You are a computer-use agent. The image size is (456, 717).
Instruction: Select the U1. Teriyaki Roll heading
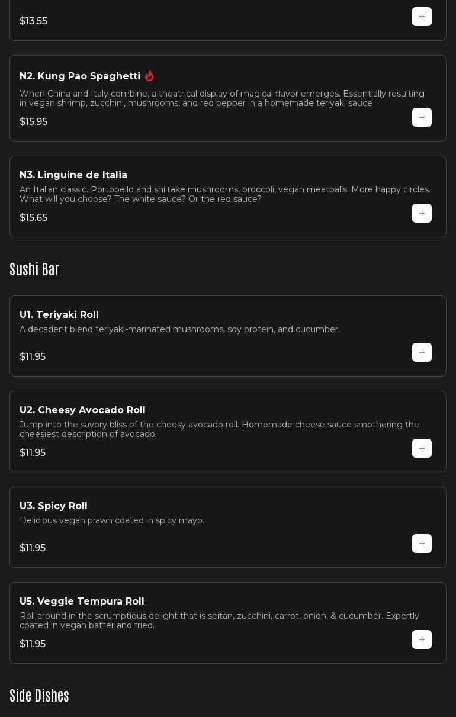pos(59,315)
